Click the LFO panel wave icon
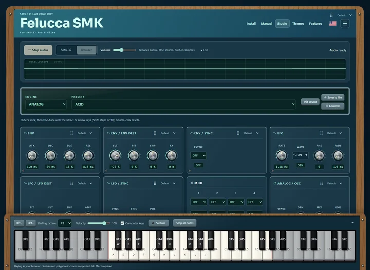The width and height of the screenshot is (370, 270). click(275, 133)
